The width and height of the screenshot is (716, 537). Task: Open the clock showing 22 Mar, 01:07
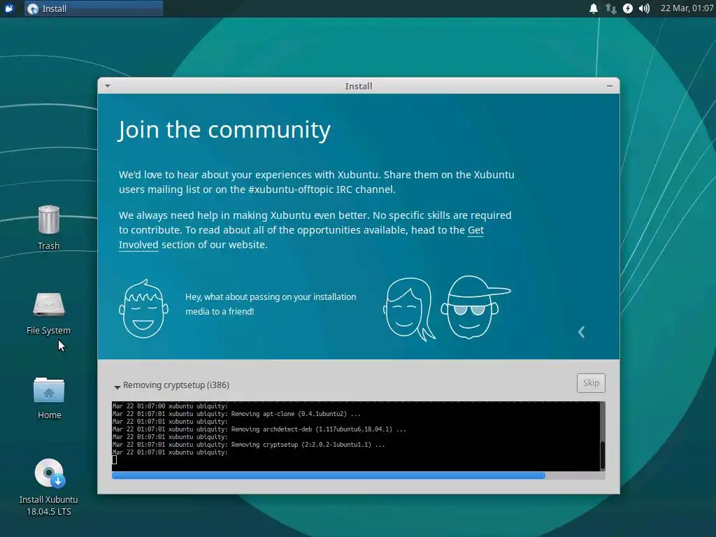click(687, 8)
